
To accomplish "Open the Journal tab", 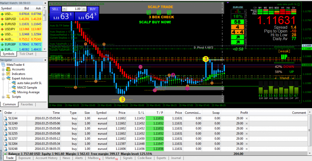I will coord(176,158).
